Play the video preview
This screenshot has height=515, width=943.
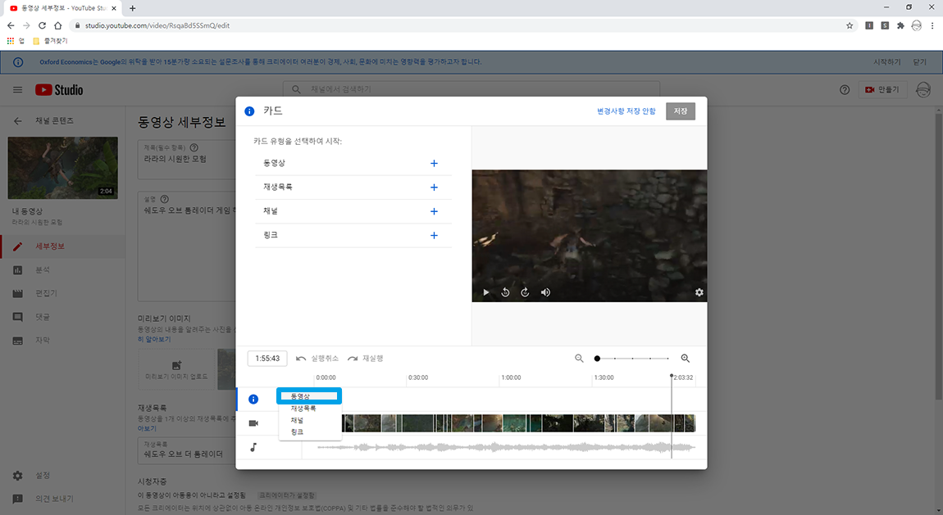[x=486, y=292]
